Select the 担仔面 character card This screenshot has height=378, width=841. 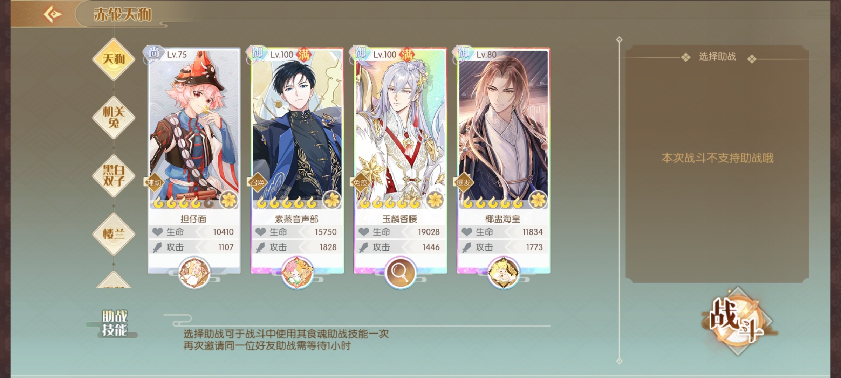[194, 160]
